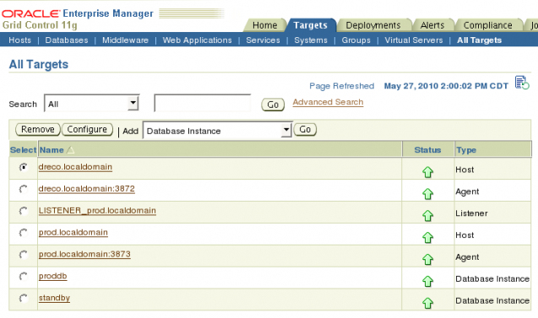Image resolution: width=538 pixels, height=318 pixels.
Task: Click the Select column header
Action: pos(23,150)
